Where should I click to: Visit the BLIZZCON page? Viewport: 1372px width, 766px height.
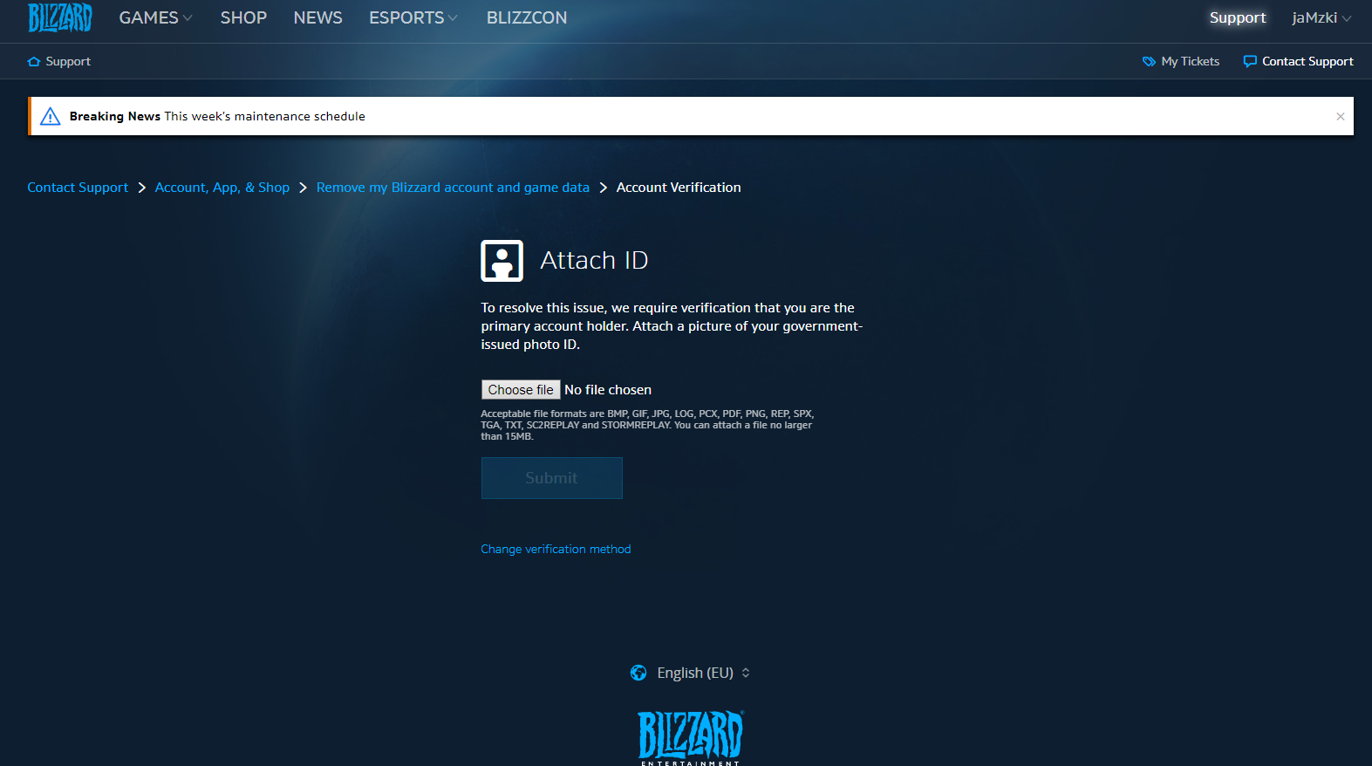tap(527, 17)
